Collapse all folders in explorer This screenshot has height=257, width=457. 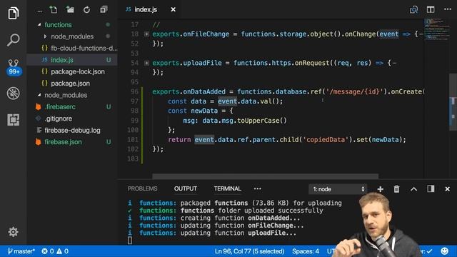pyautogui.click(x=104, y=9)
